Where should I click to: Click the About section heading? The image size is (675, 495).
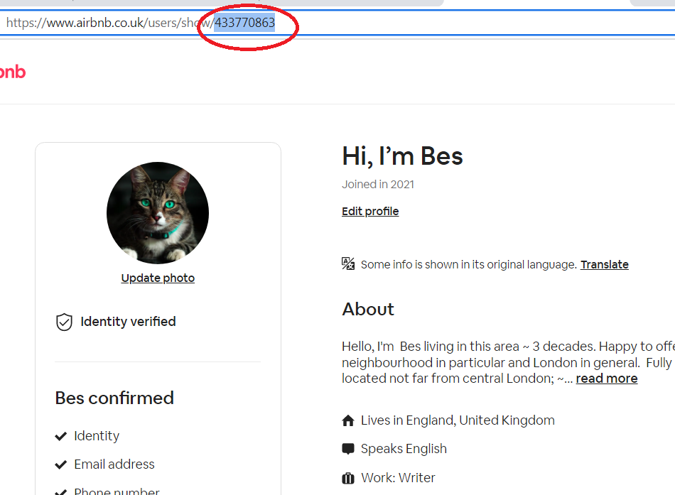[368, 309]
